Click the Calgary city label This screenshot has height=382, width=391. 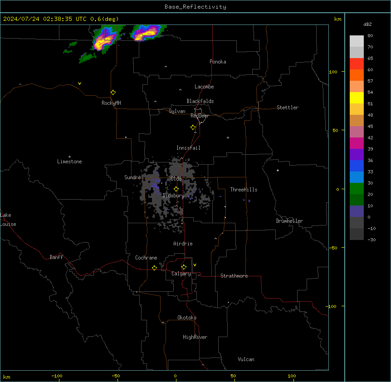181,274
